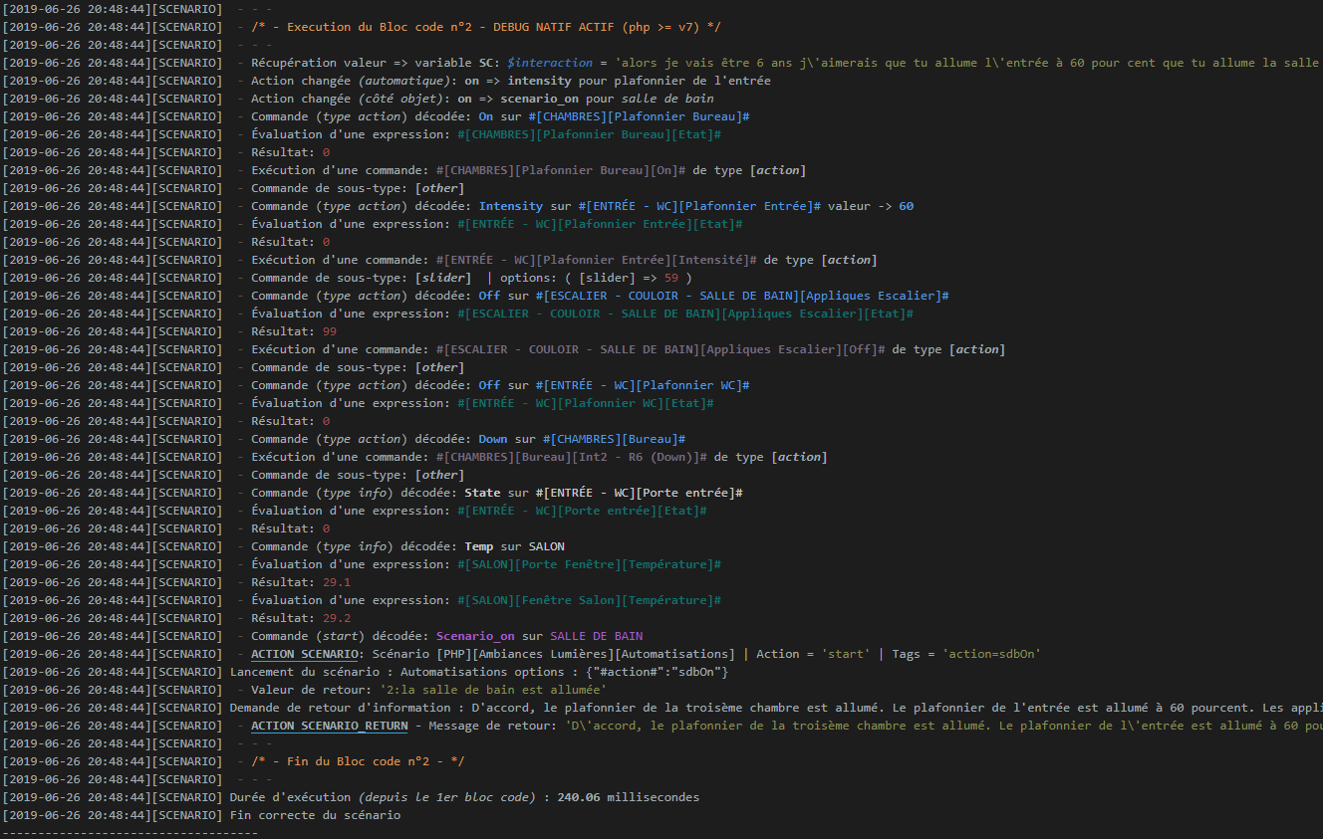The width and height of the screenshot is (1323, 839).
Task: Click 'Down sur #[CHAMBRES][Bureau]#' text
Action: click(x=582, y=439)
